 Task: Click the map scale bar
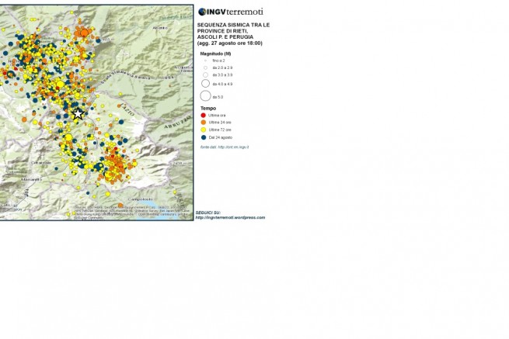click(x=9, y=208)
